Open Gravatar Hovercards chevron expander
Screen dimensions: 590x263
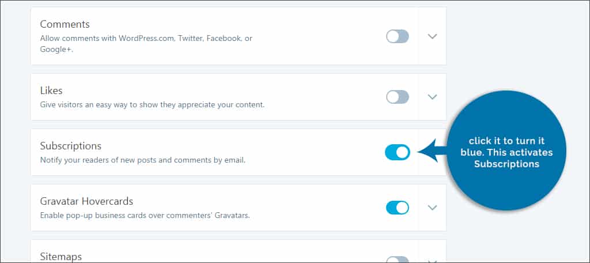(x=432, y=208)
